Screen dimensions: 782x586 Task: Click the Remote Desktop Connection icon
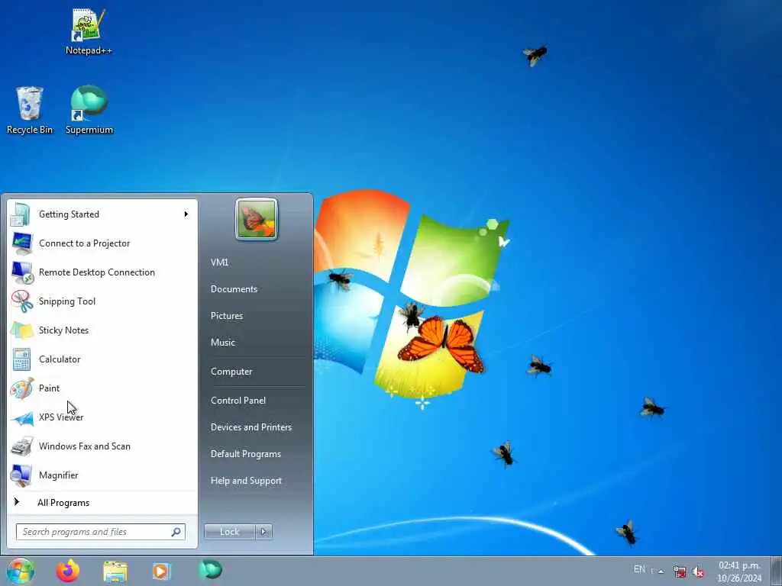click(x=21, y=272)
